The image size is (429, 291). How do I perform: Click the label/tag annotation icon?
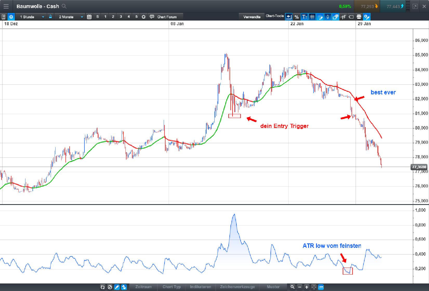(351, 17)
